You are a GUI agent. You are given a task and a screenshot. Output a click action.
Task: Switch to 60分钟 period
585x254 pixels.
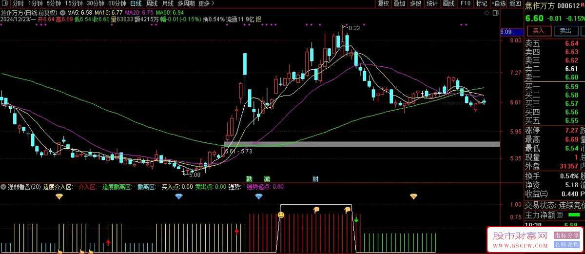tap(117, 3)
